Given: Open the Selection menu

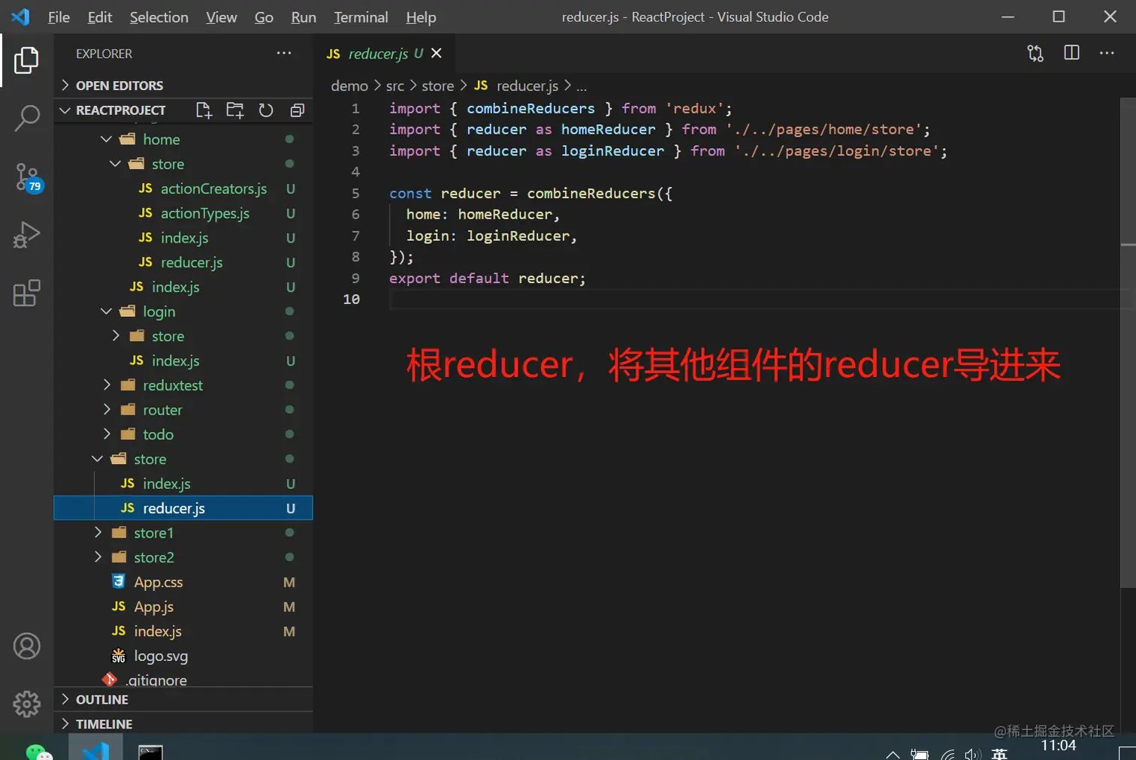Looking at the screenshot, I should [159, 17].
